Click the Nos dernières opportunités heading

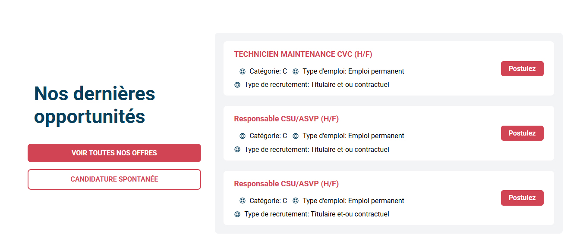click(95, 105)
